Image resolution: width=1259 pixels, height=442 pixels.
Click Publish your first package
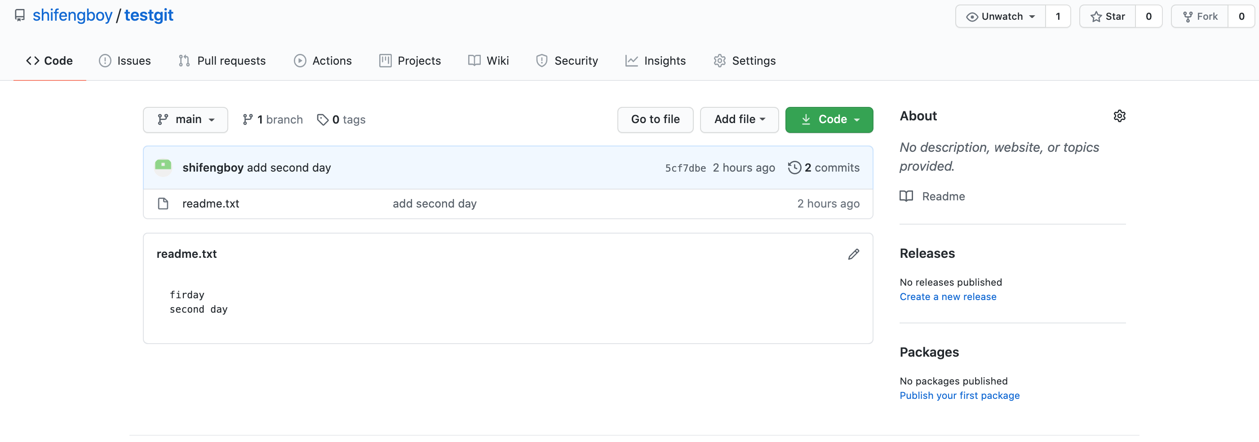tap(959, 396)
